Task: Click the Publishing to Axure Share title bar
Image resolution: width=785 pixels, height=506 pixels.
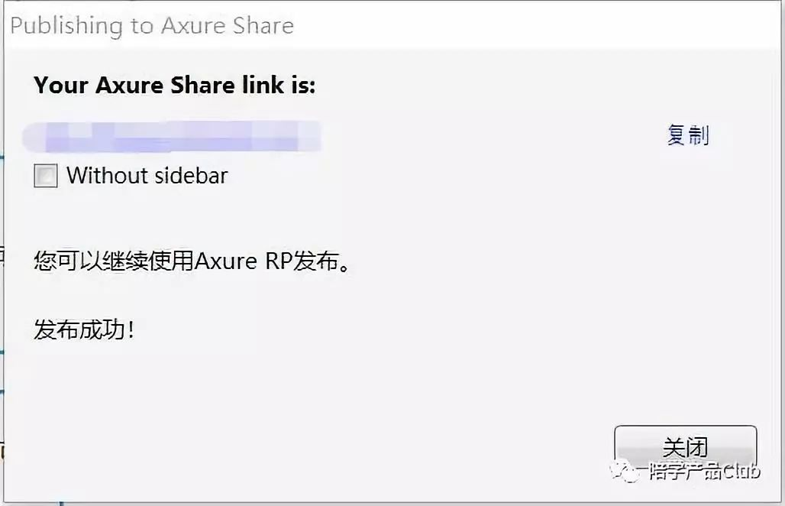Action: pos(152,25)
